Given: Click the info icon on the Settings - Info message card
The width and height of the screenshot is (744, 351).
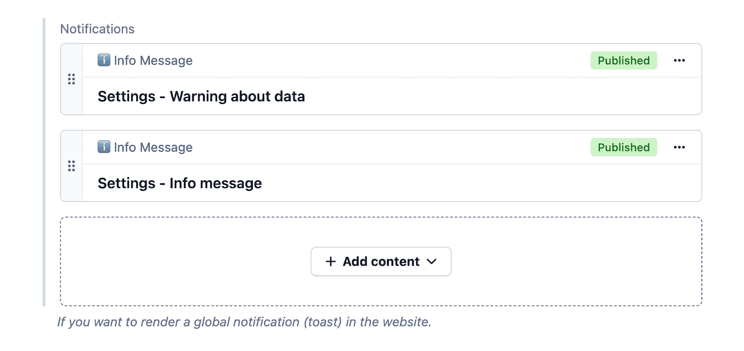Looking at the screenshot, I should 104,147.
